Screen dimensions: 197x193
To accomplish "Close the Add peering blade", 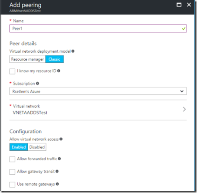I will click(x=189, y=5).
